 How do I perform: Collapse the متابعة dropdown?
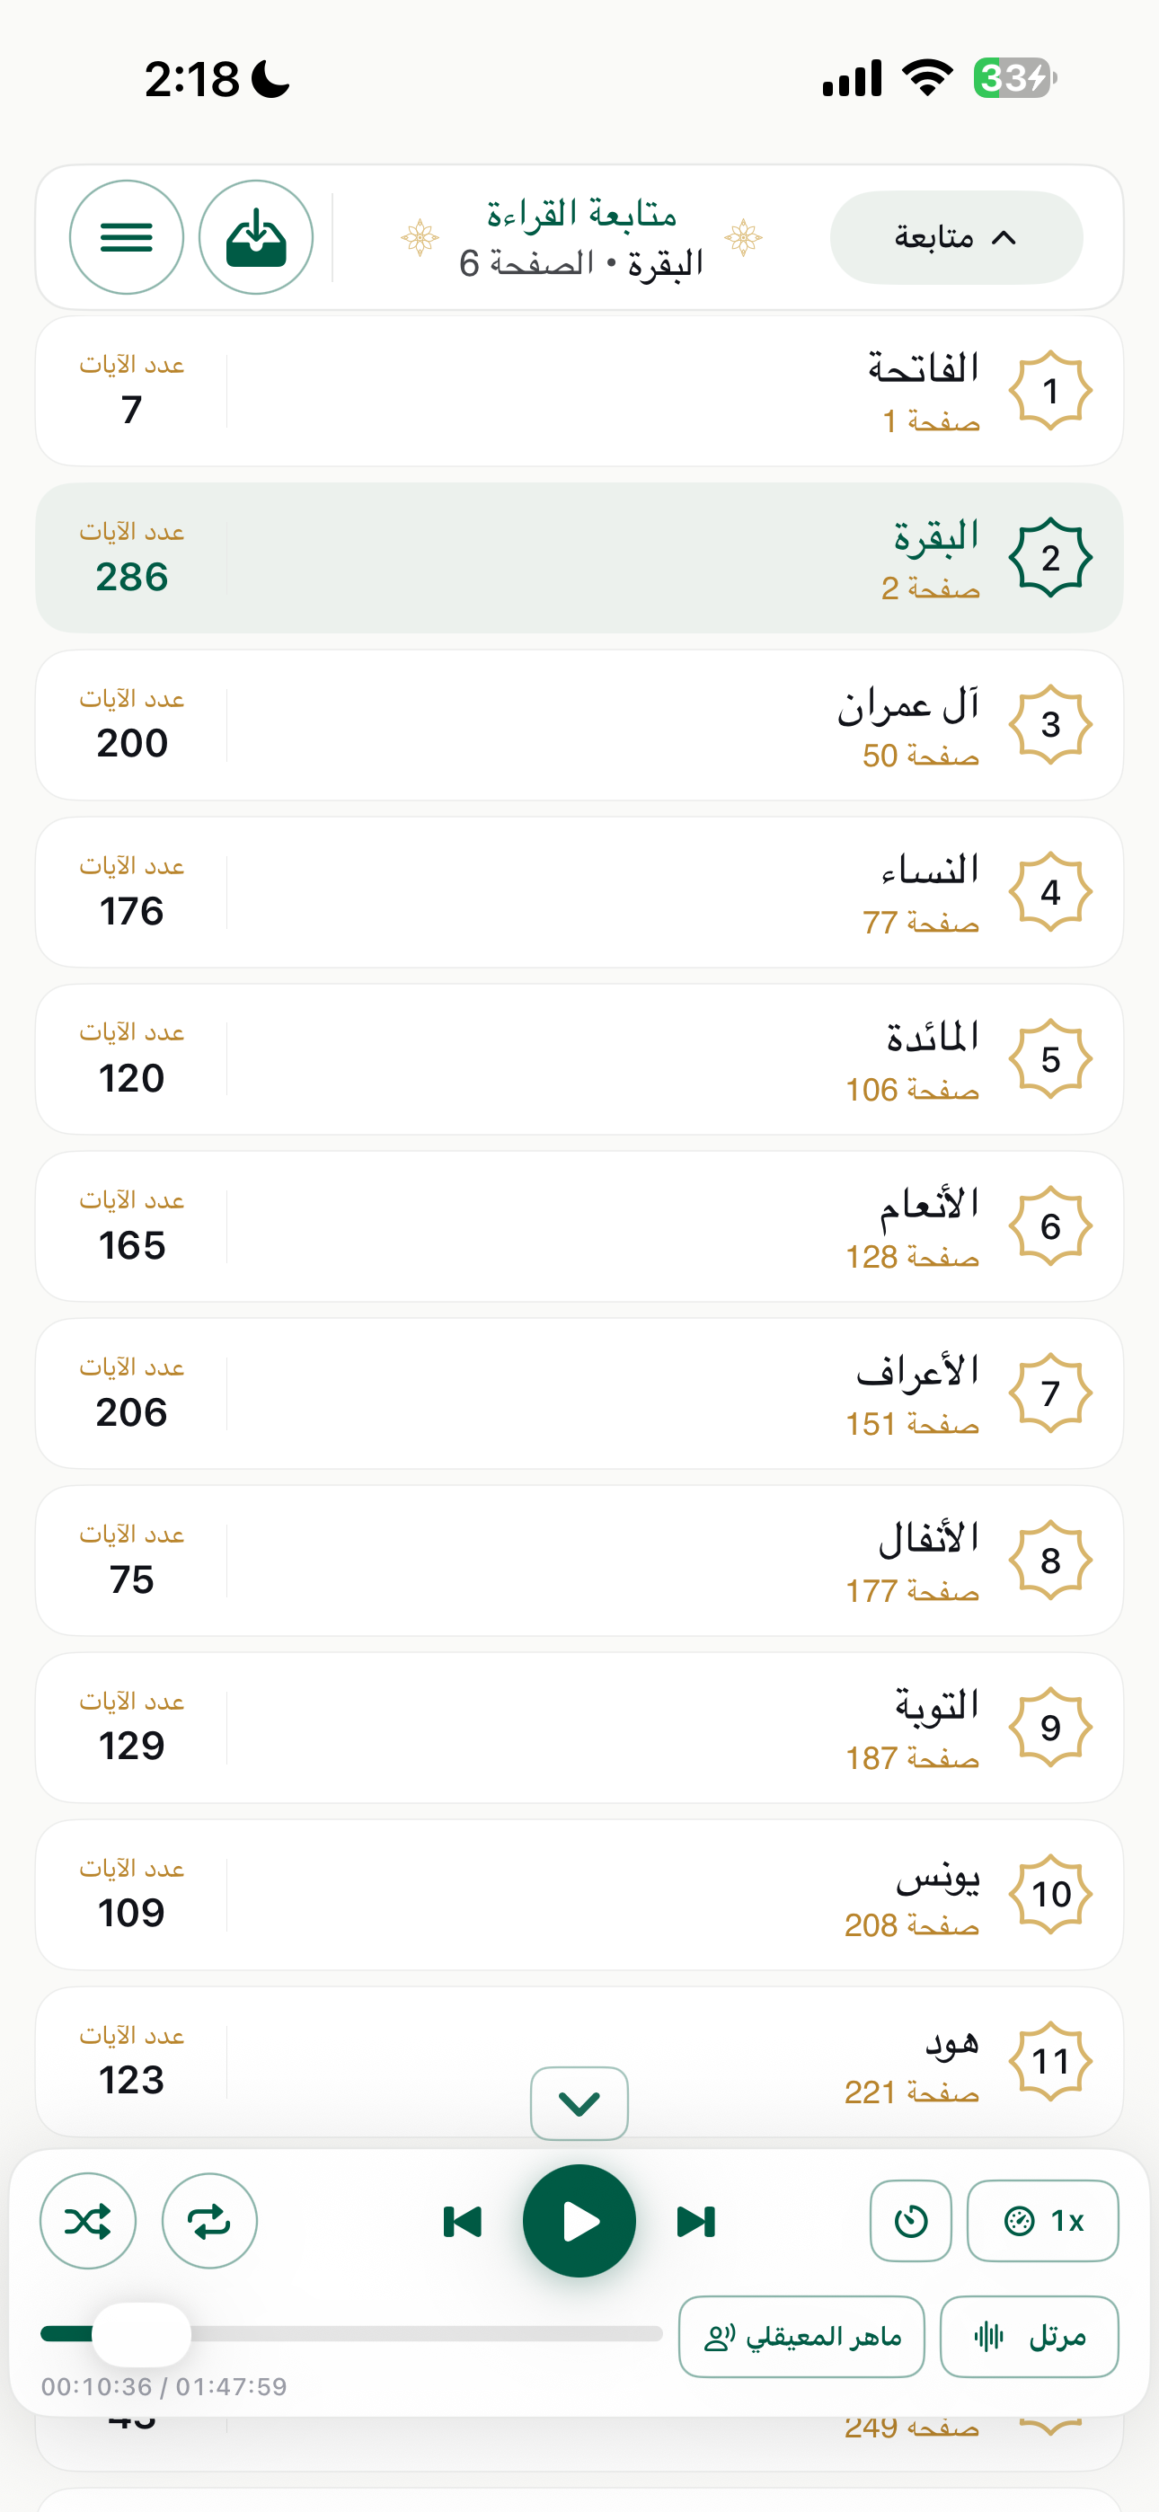(x=956, y=237)
